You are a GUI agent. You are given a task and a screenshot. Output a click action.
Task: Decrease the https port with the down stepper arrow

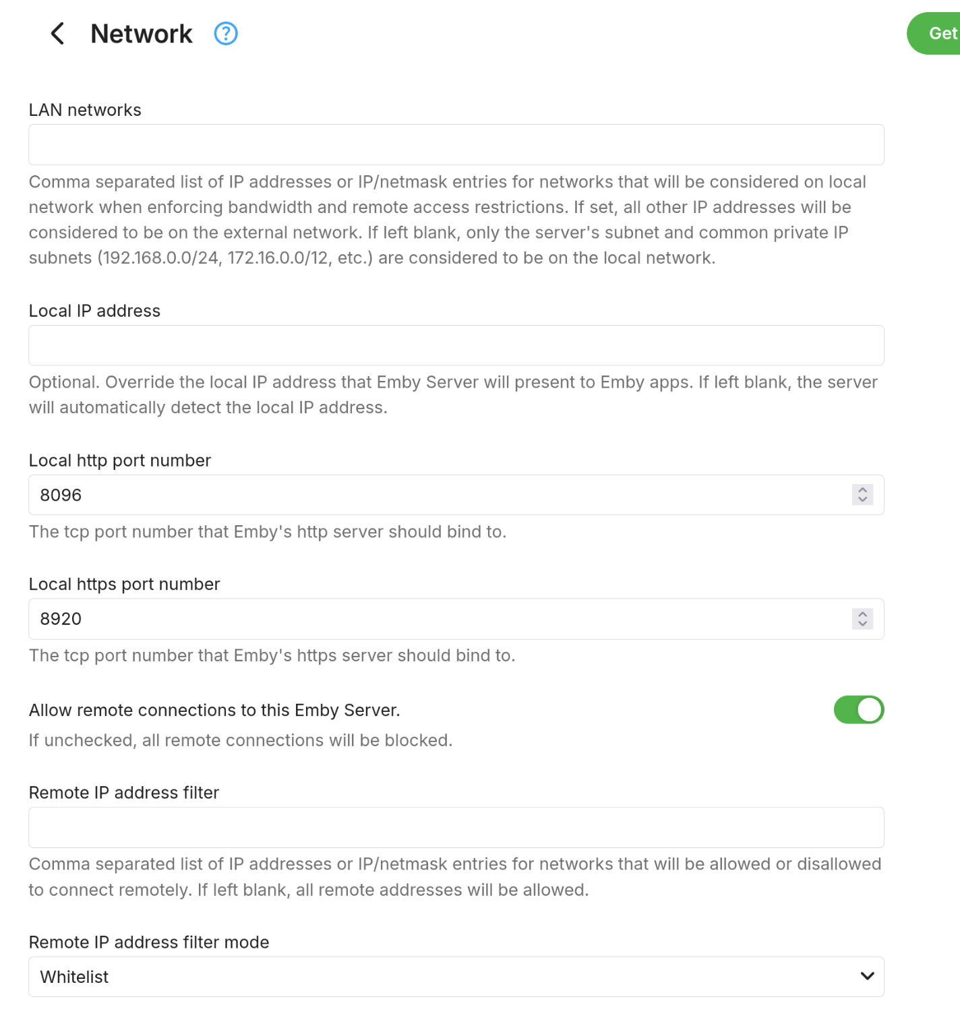[862, 624]
